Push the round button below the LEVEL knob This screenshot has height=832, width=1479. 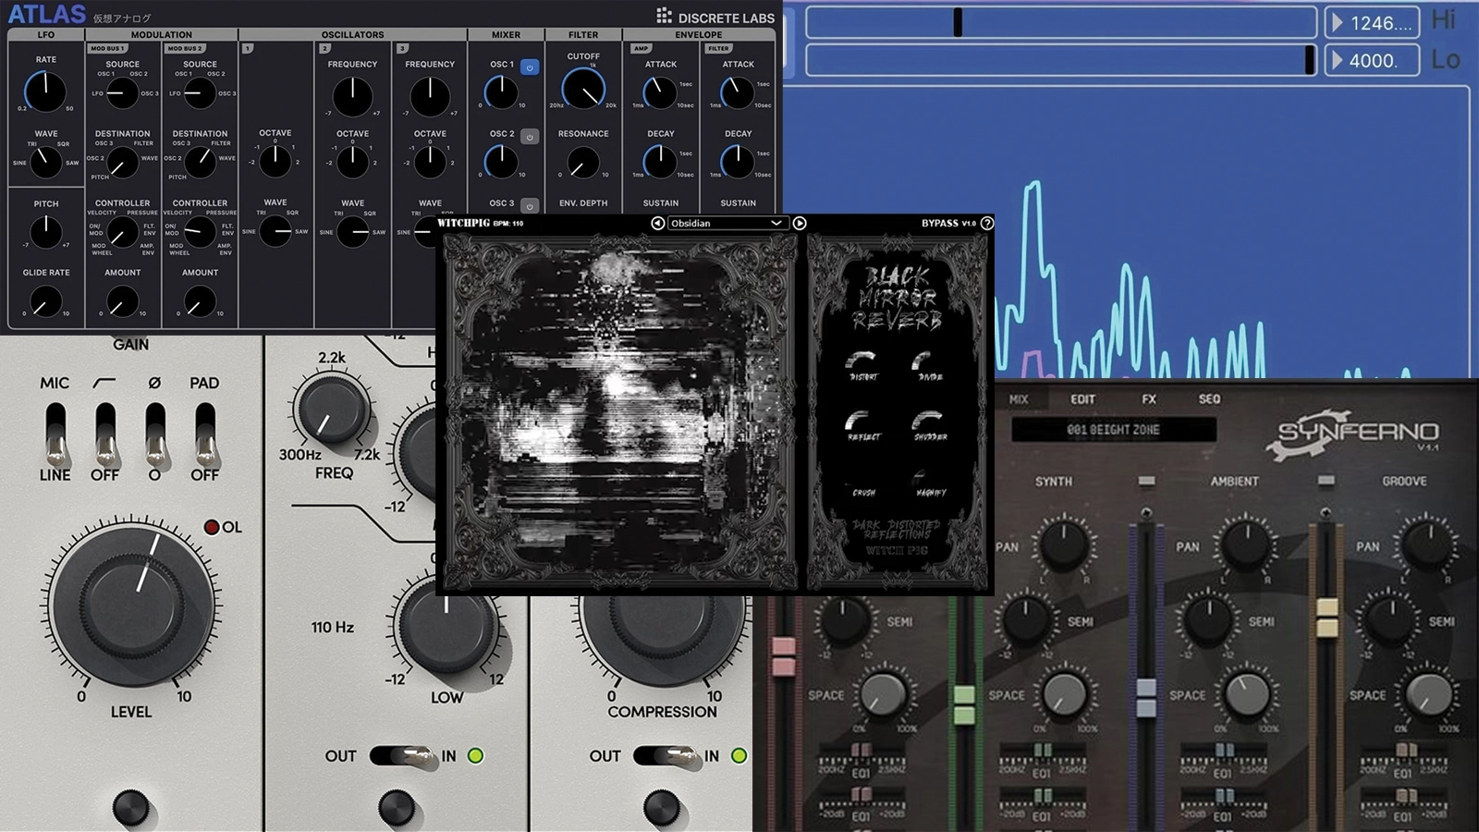130,807
